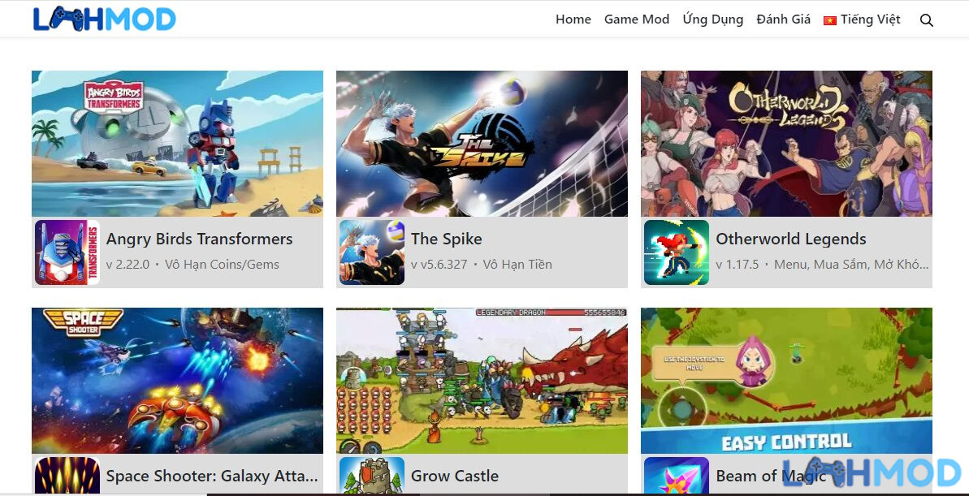Click the Space Shooter app icon
The width and height of the screenshot is (969, 496).
point(67,475)
